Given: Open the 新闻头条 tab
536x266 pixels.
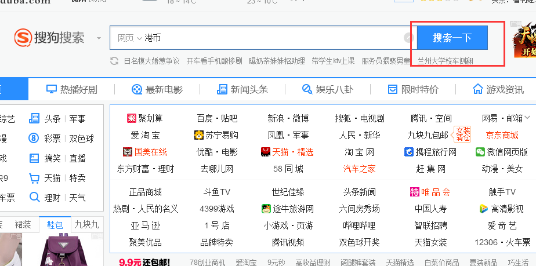Looking at the screenshot, I should [242, 89].
